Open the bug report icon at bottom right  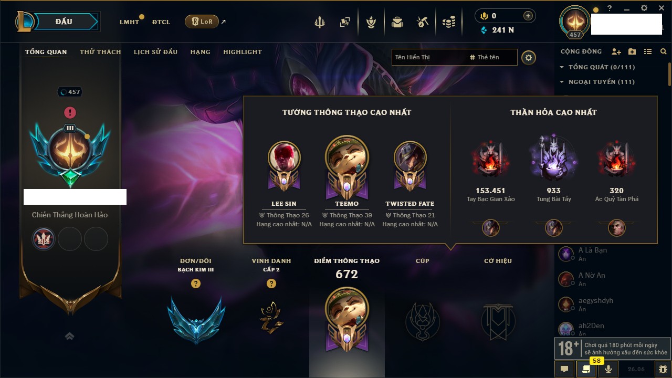pyautogui.click(x=663, y=369)
